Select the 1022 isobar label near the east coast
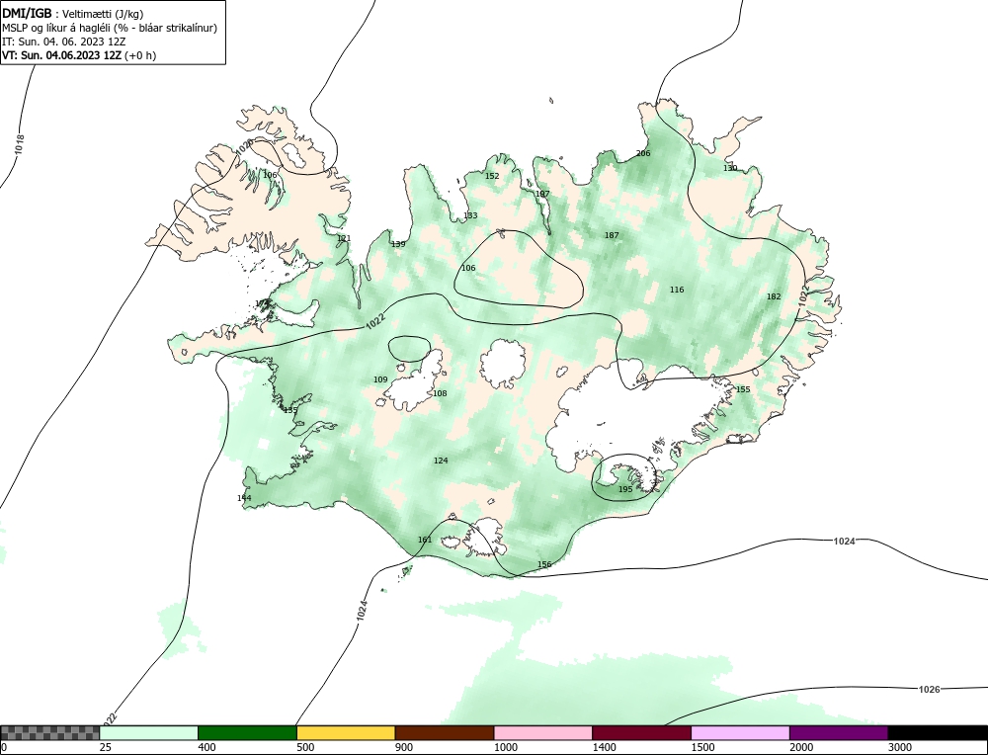This screenshot has width=988, height=755. coord(802,296)
